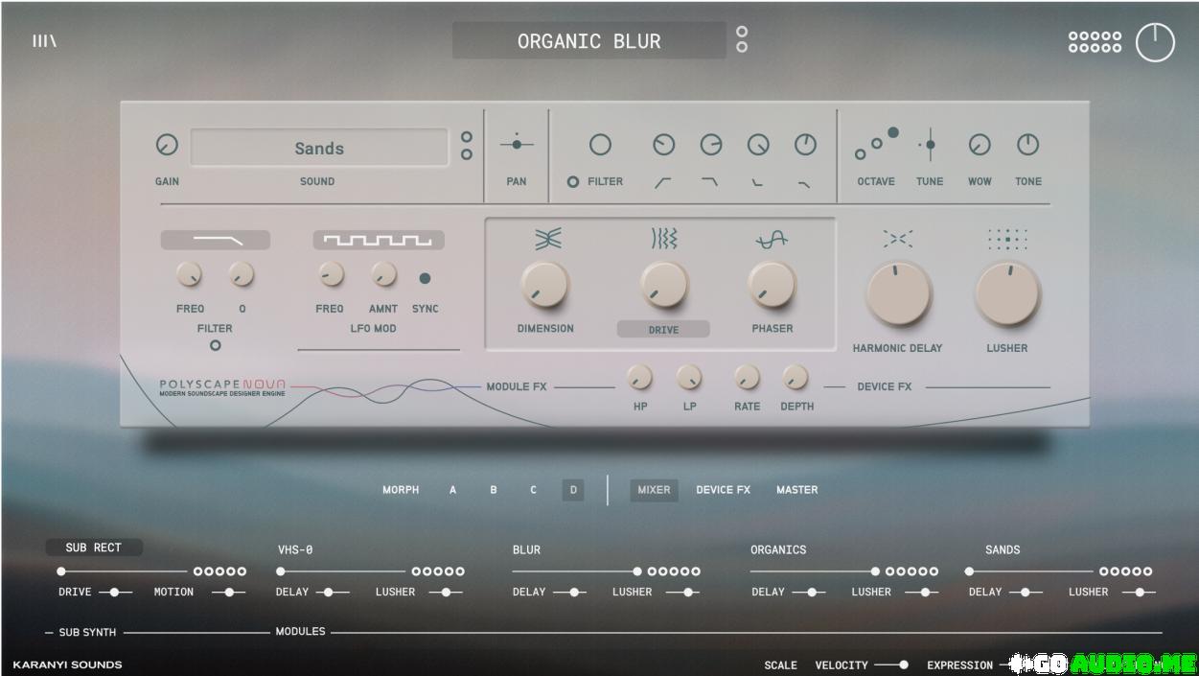Select morph slot D
1199x676 pixels.
click(x=573, y=490)
